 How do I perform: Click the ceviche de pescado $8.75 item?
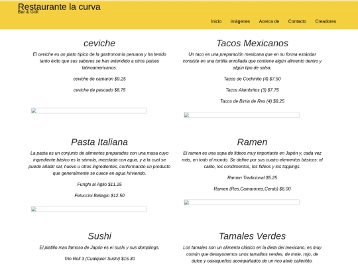[x=99, y=90]
